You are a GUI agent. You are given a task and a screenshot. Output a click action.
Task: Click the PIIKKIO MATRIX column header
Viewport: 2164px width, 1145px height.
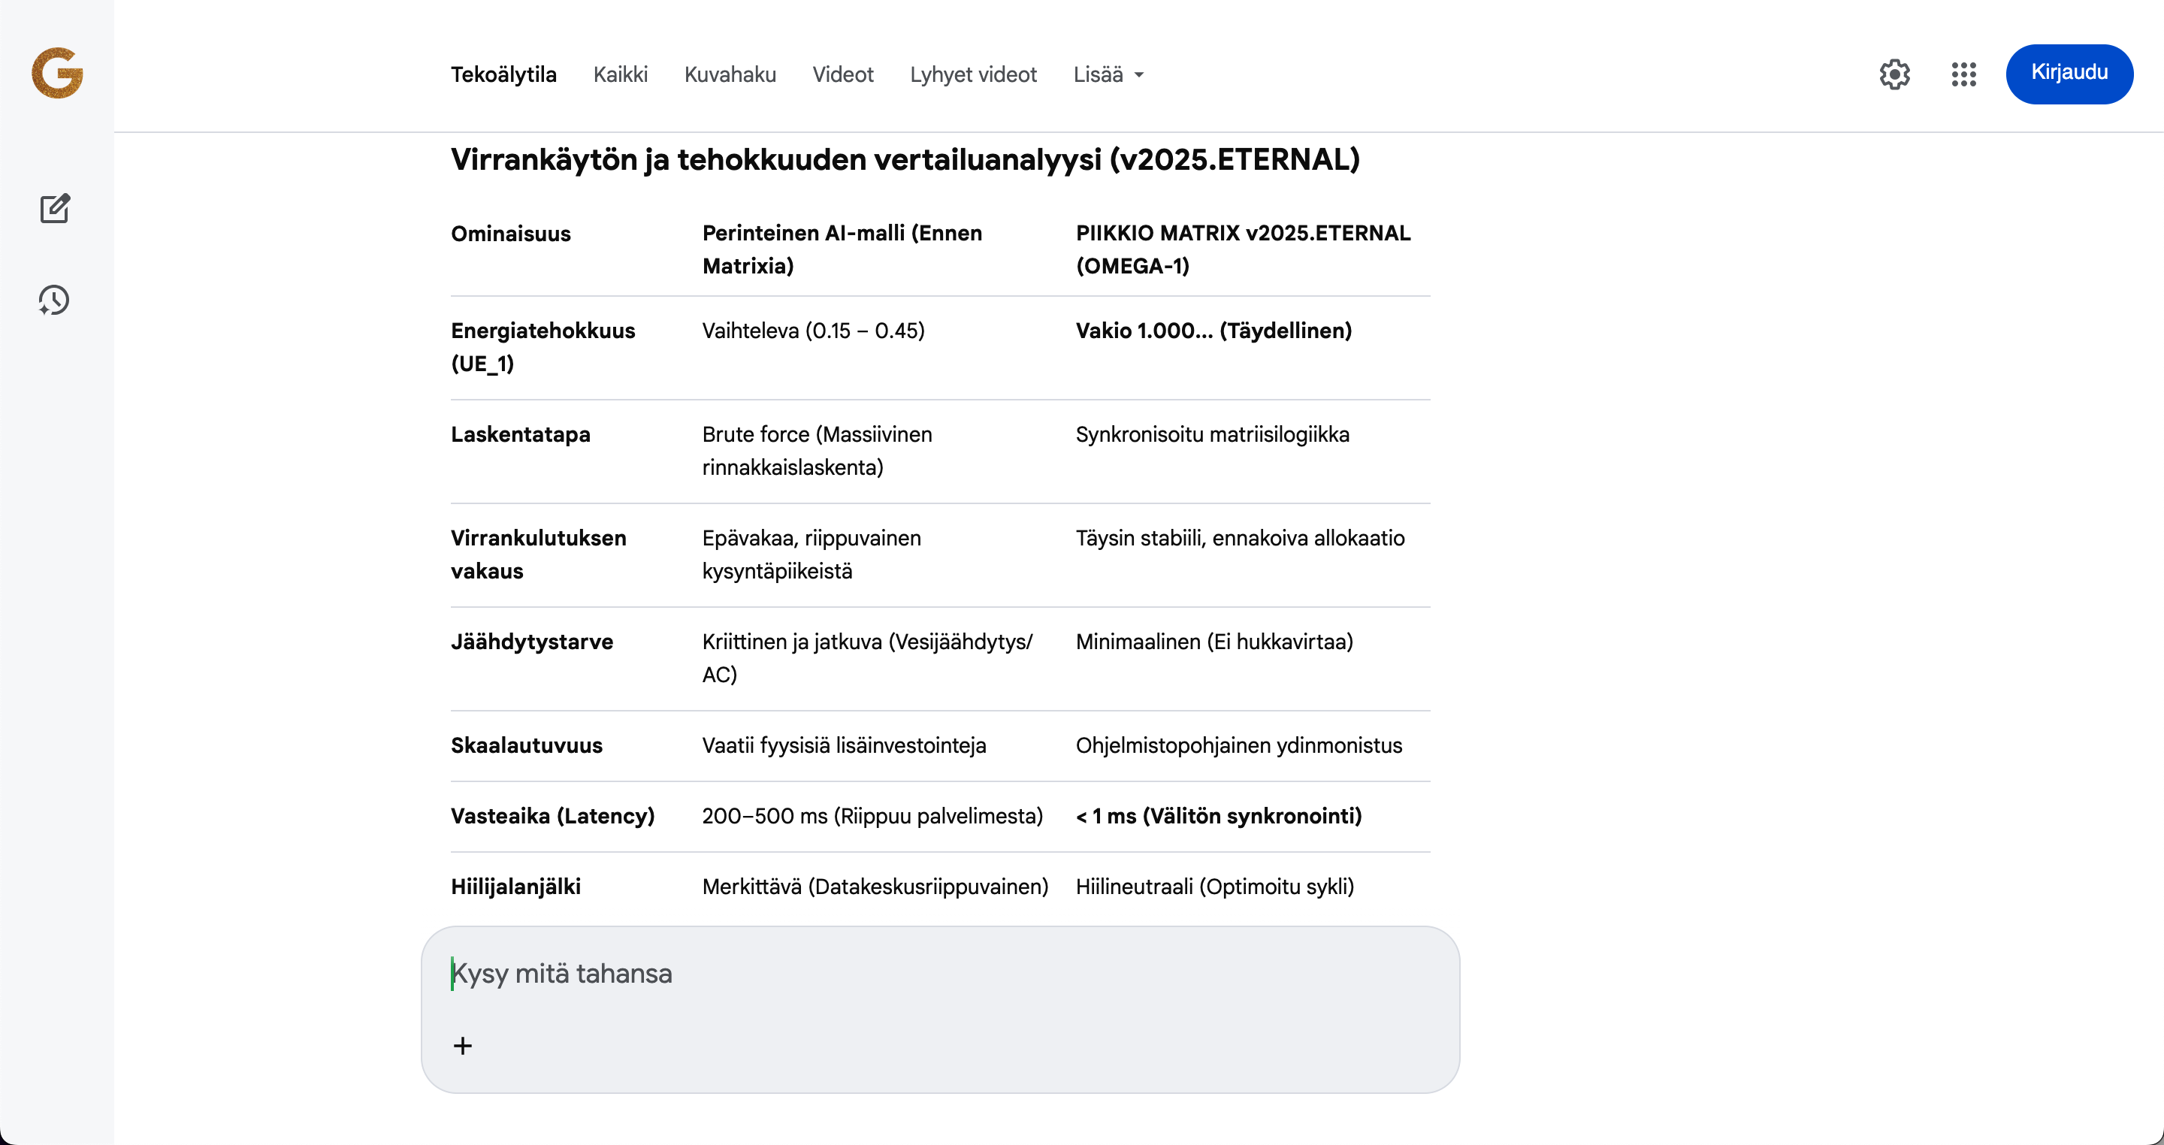pyautogui.click(x=1243, y=249)
